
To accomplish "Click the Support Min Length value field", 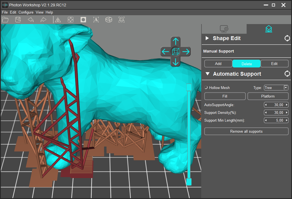I will coord(276,120).
